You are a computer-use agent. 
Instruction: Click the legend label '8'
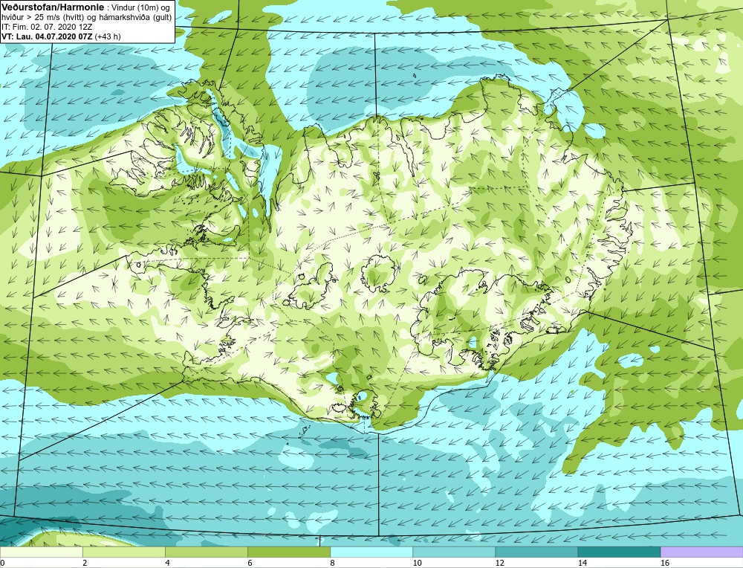click(x=332, y=563)
